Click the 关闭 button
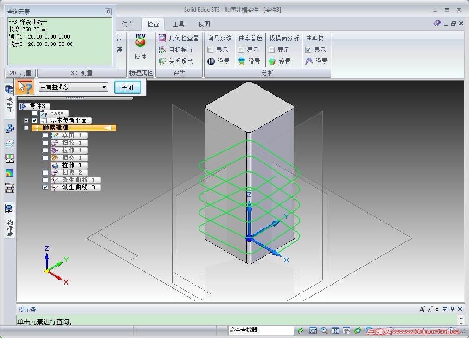 coord(128,87)
